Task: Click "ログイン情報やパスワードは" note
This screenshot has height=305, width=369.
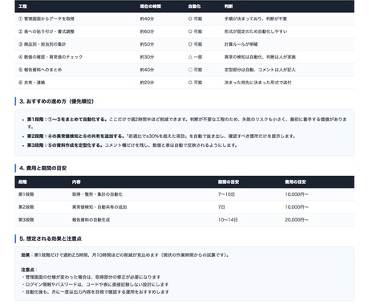Action: 95,284
